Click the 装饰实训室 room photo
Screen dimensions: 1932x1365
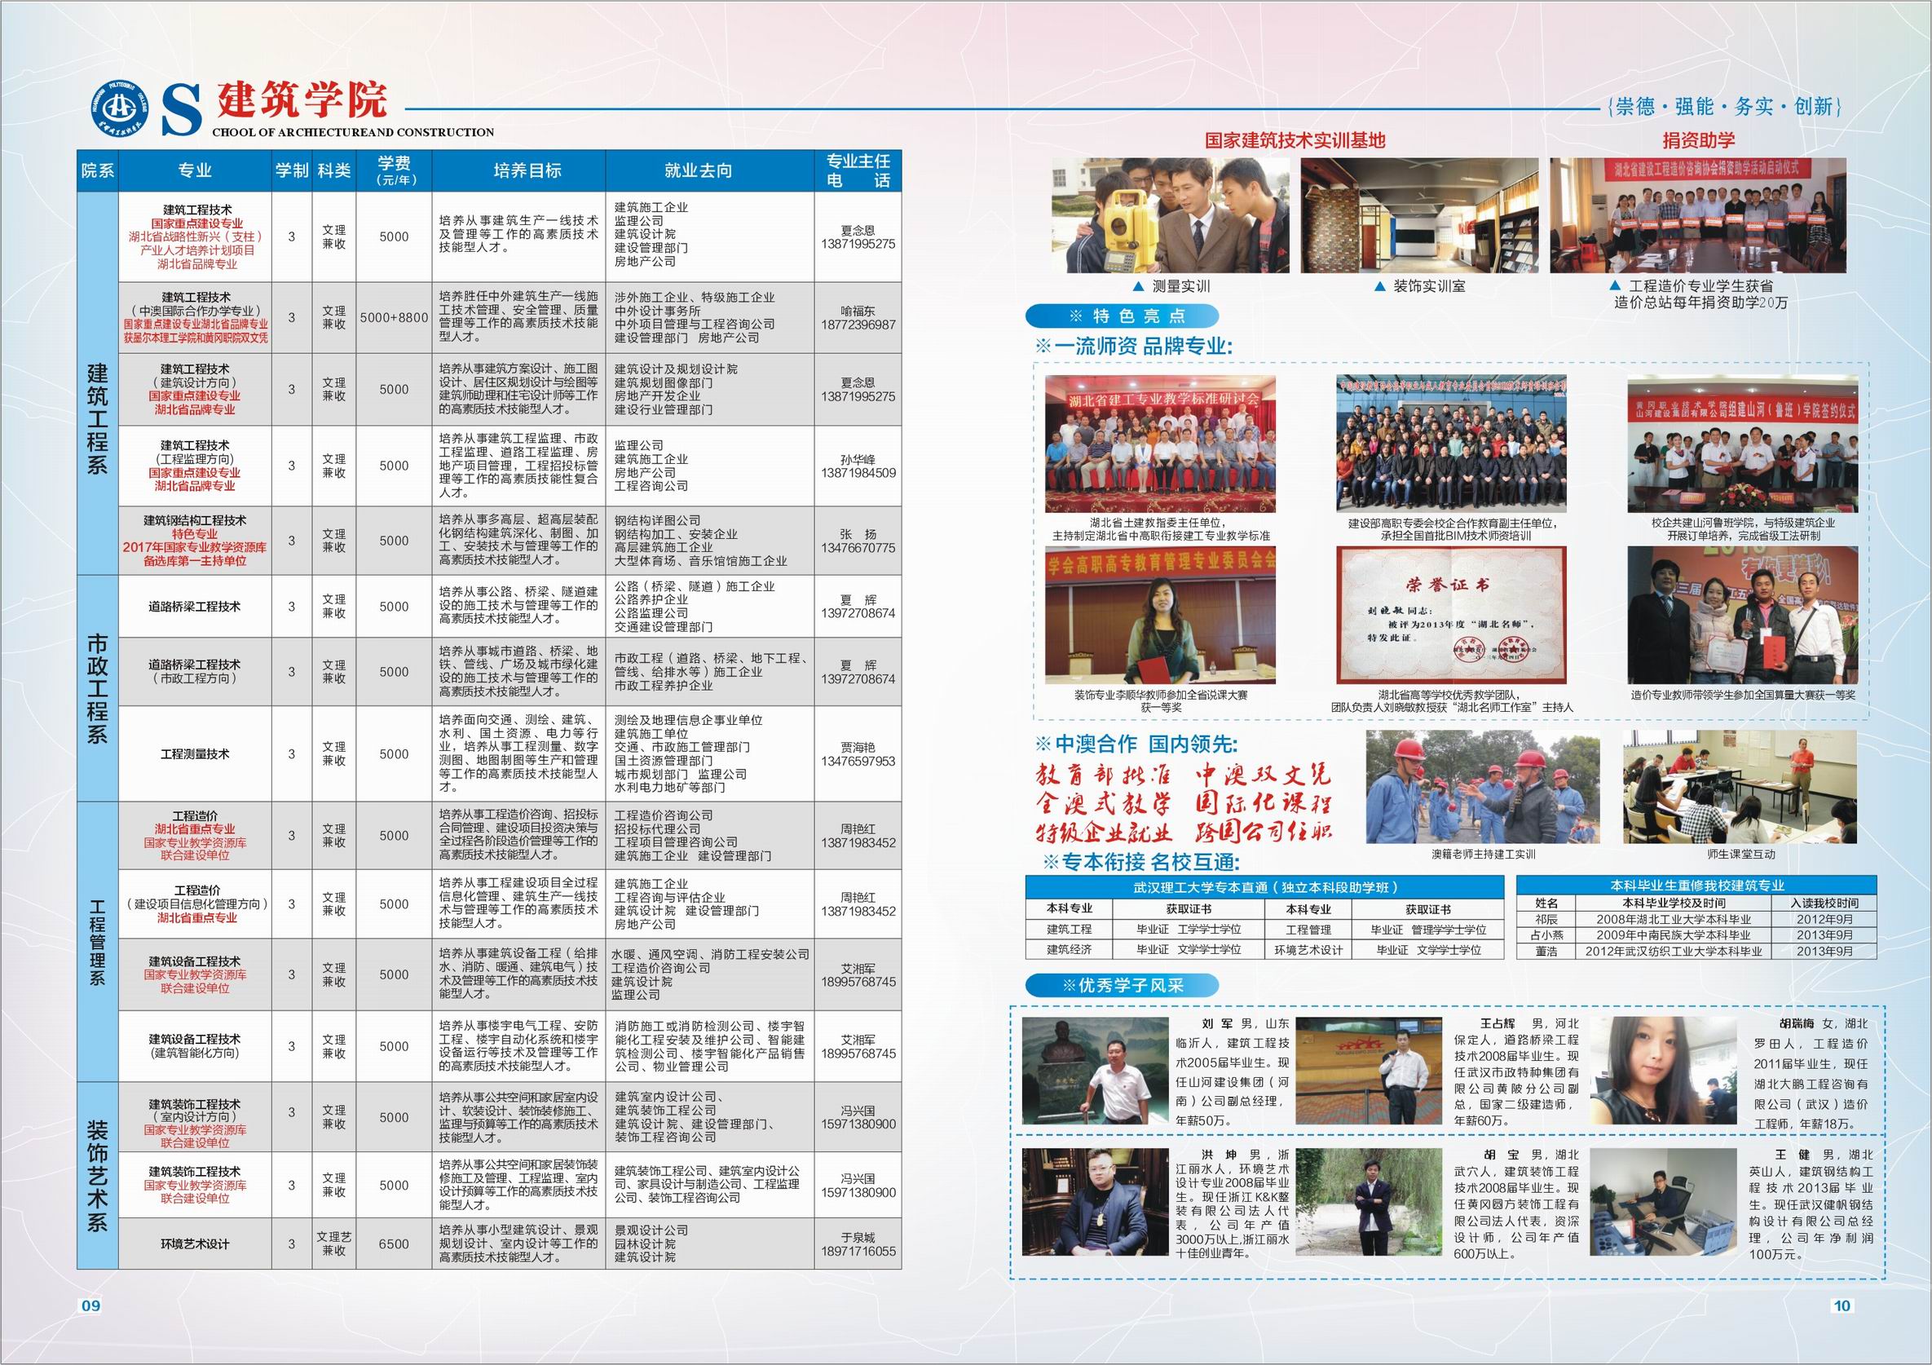tap(1418, 214)
